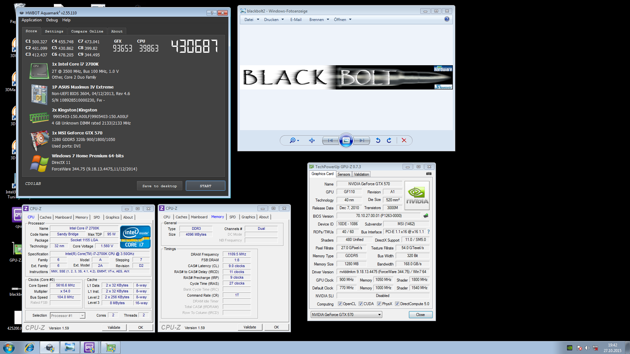Screen dimensions: 630x354
Task: Click the total score 430687 in Aquamark
Action: [194, 47]
